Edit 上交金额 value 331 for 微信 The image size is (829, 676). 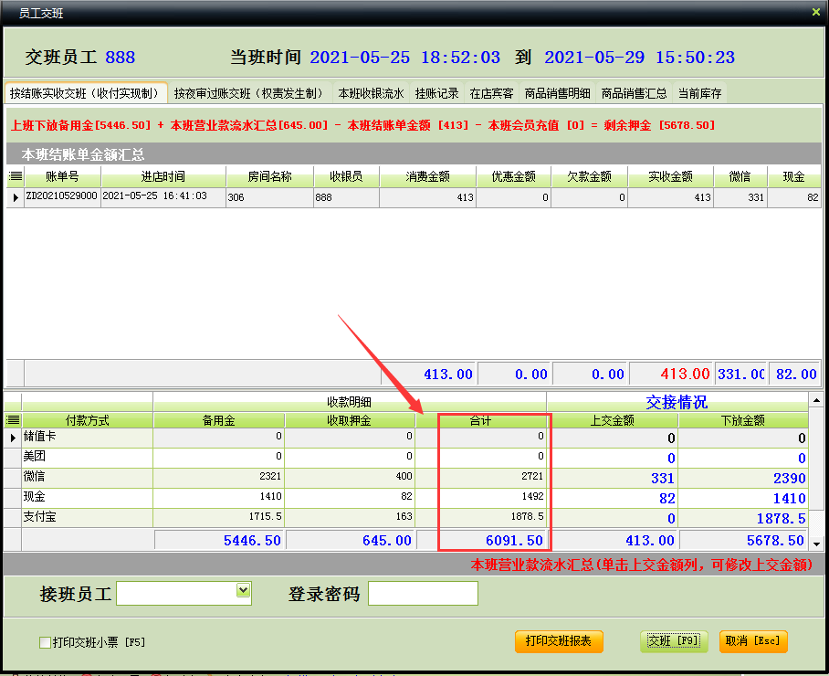click(613, 478)
